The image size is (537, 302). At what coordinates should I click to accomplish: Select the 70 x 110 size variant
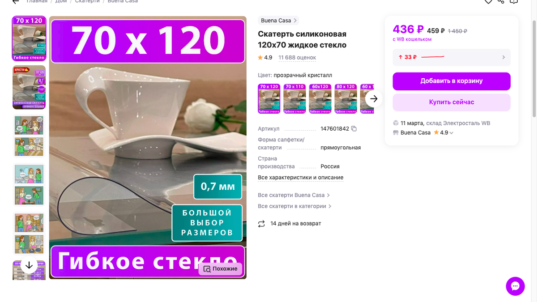click(295, 98)
